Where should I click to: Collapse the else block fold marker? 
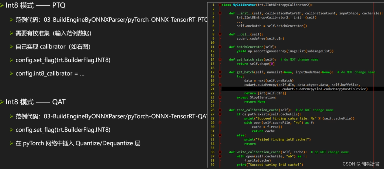(x=220, y=135)
